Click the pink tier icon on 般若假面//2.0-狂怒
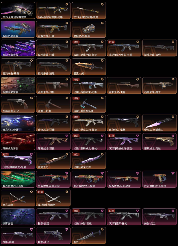178x246 pixels. [x=173, y=173]
